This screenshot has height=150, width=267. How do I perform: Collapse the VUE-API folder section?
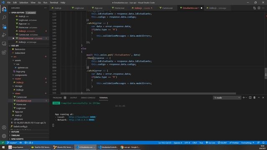point(15,46)
